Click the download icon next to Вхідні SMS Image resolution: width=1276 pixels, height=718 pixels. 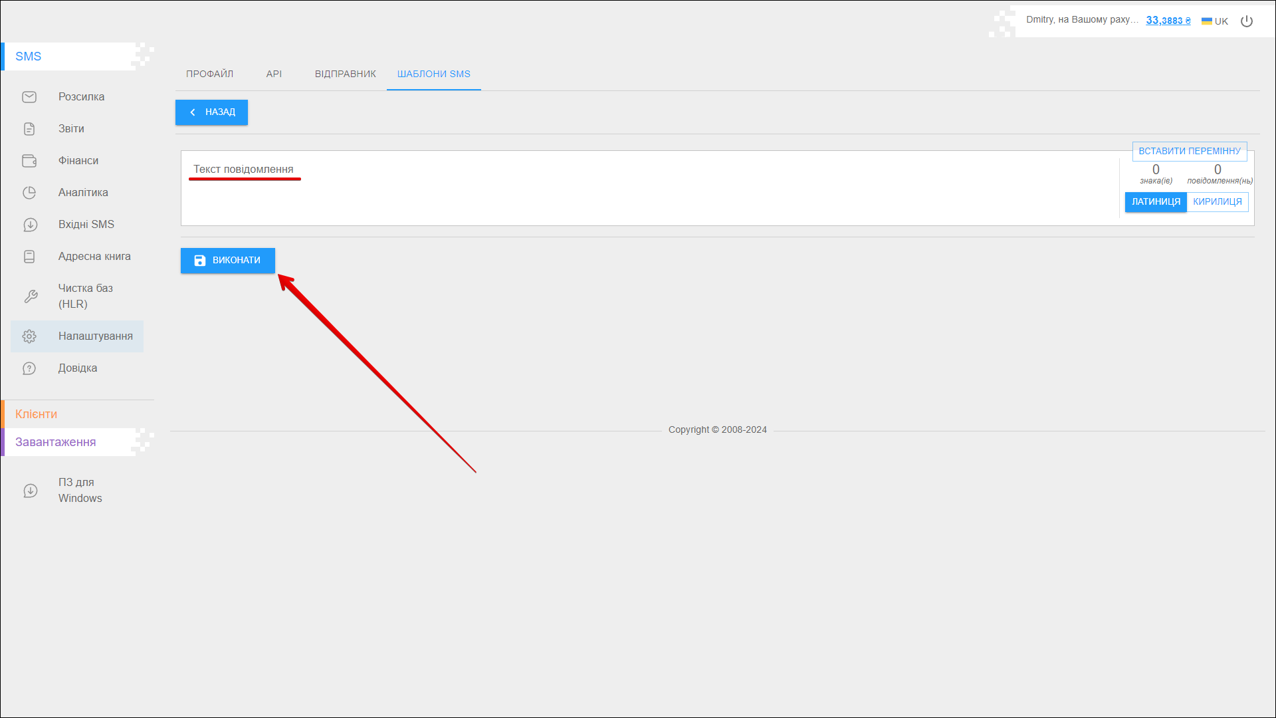pyautogui.click(x=30, y=225)
